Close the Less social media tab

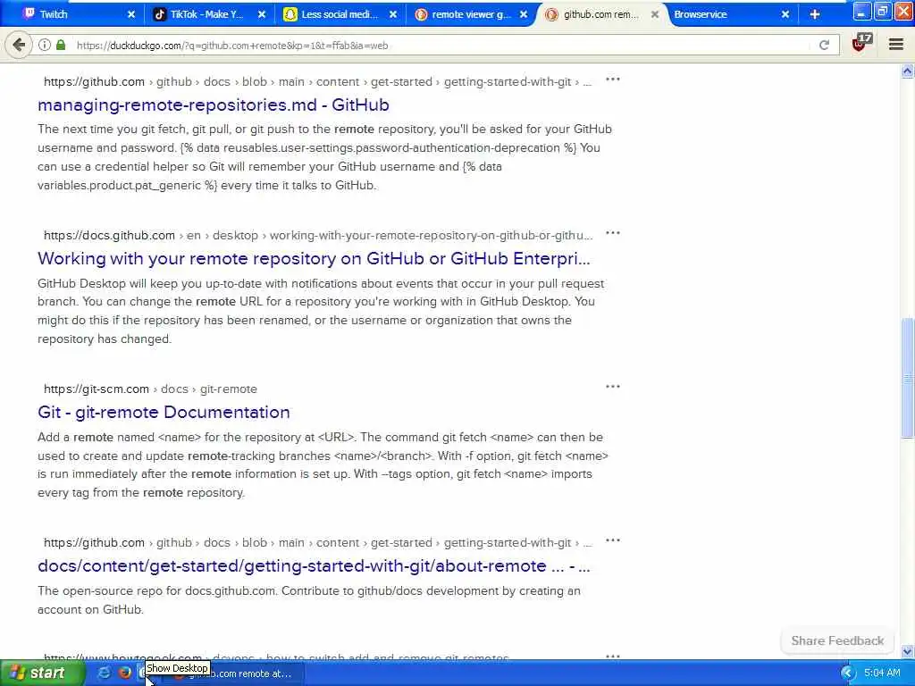coord(393,14)
